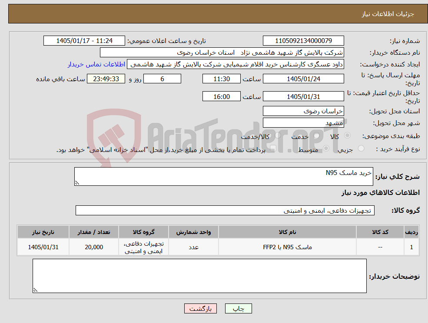Click the item name cell ماسک N95 یا FFP2
Viewport: 428px width, 323px height.
click(x=287, y=247)
